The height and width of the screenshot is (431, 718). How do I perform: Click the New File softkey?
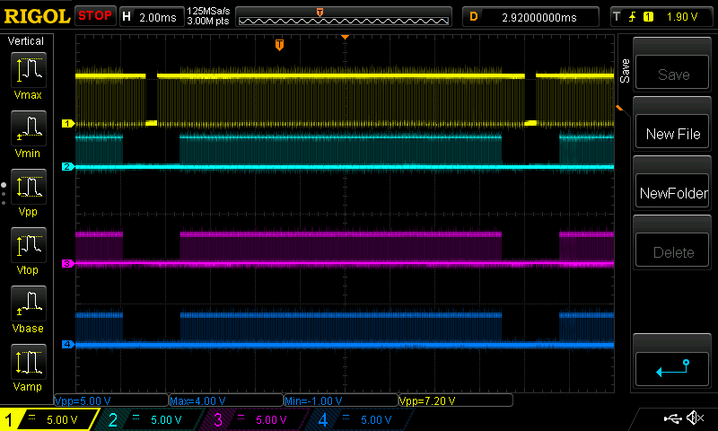tap(672, 131)
